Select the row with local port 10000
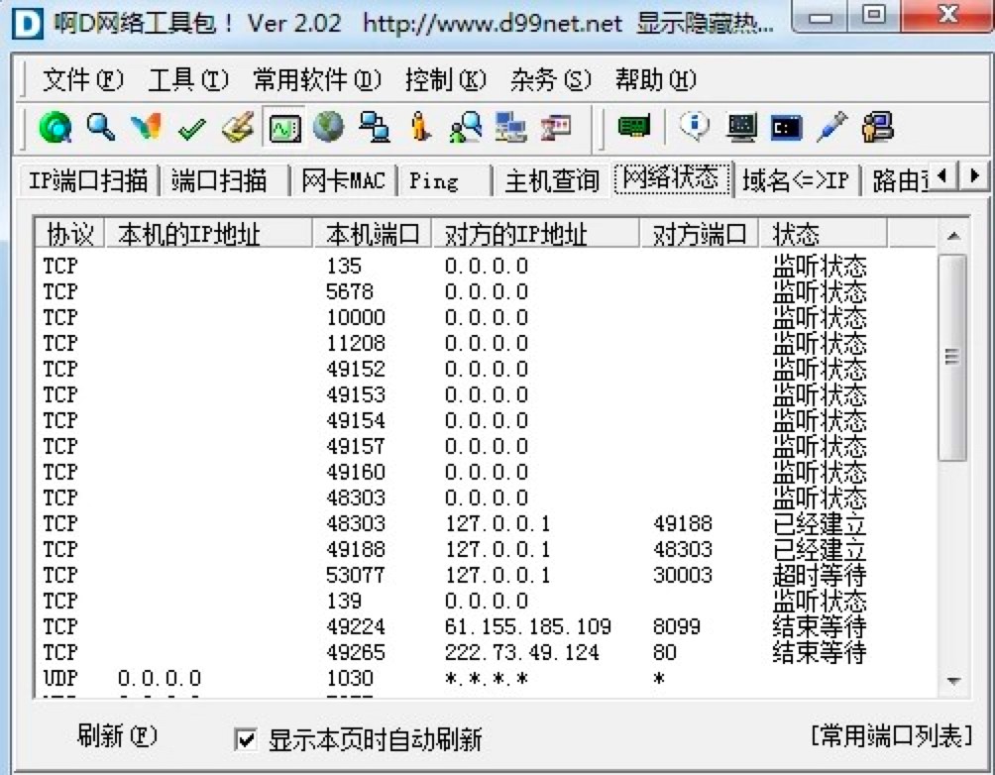The image size is (995, 775). coord(486,317)
